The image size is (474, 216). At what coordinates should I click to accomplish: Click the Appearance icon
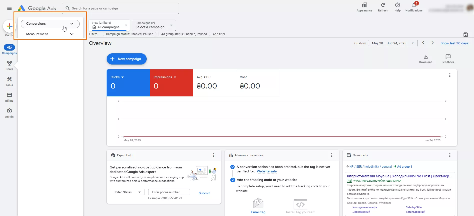coord(364,7)
